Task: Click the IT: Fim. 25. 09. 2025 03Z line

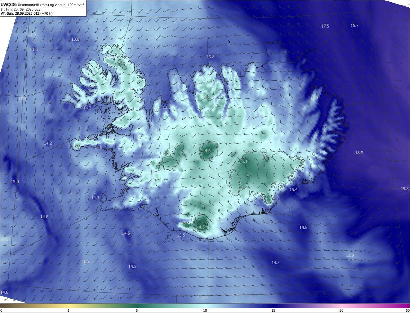Action: pyautogui.click(x=20, y=9)
